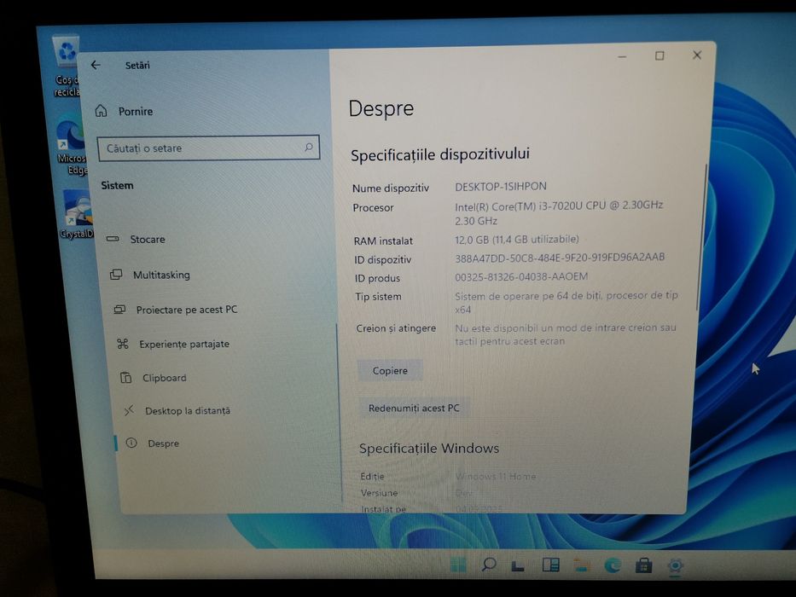This screenshot has width=796, height=597.
Task: Open the Start menu on taskbar
Action: pos(457,565)
